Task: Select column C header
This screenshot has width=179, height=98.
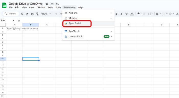Action: pyautogui.click(x=47, y=25)
